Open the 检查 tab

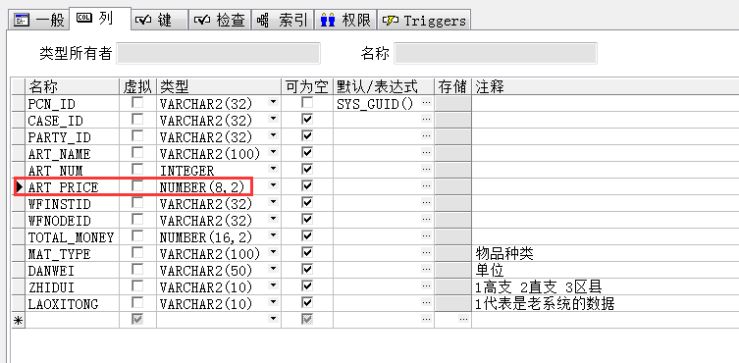tap(220, 21)
